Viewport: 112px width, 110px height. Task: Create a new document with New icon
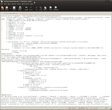click(x=3, y=8)
